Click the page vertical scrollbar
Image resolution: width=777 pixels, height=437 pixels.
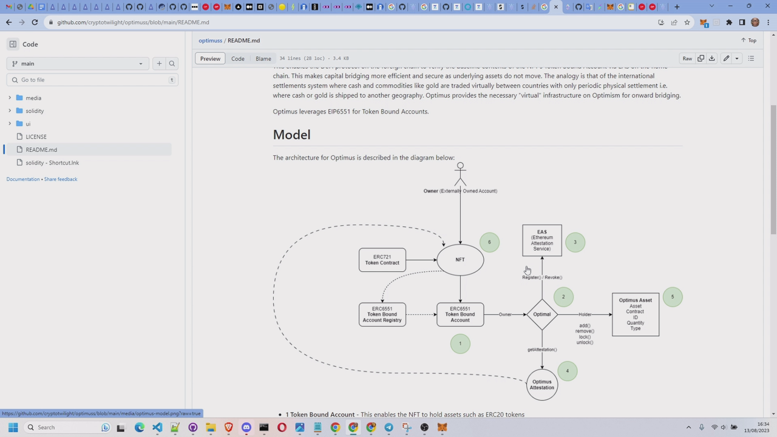click(x=773, y=170)
